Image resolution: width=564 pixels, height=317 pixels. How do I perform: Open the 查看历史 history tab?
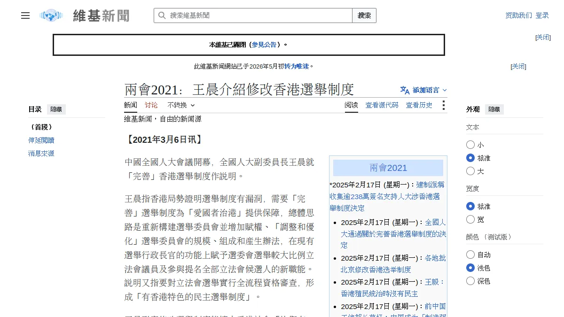tap(419, 105)
